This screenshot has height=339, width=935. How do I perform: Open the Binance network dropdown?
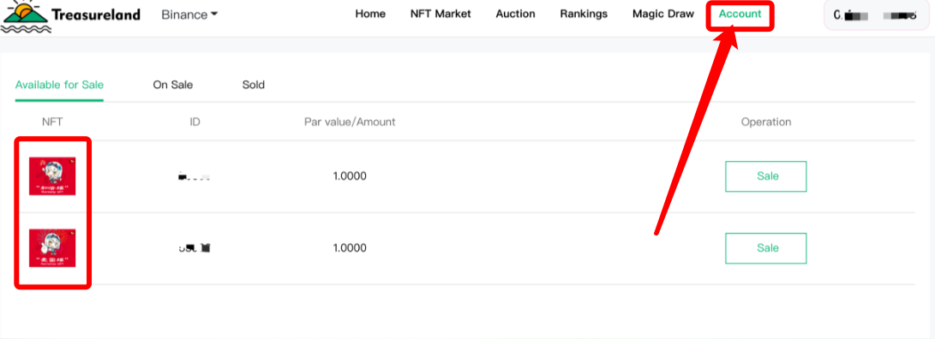coord(189,15)
